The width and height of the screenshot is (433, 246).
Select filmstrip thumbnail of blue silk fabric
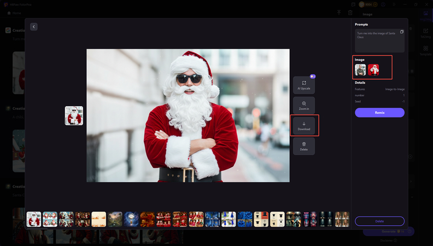[245, 219]
